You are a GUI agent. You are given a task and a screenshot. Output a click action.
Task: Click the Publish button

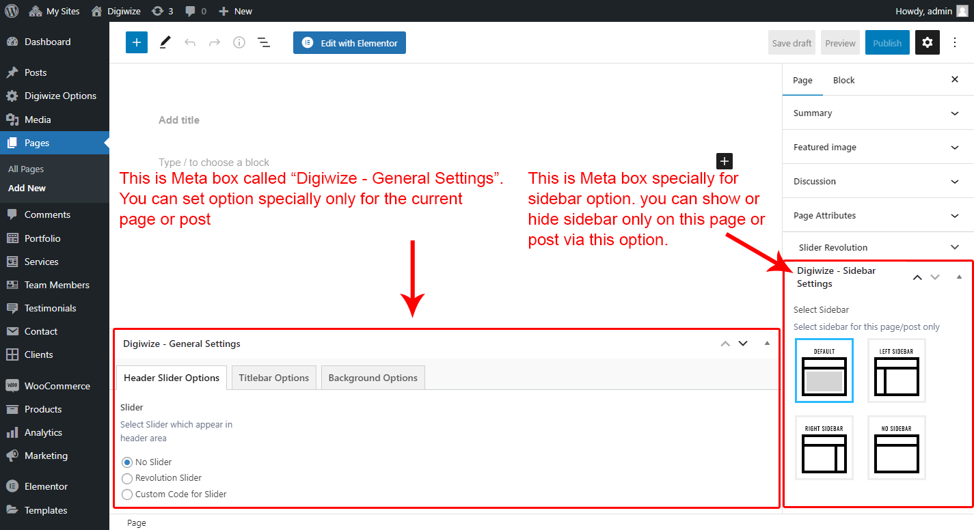tap(887, 42)
